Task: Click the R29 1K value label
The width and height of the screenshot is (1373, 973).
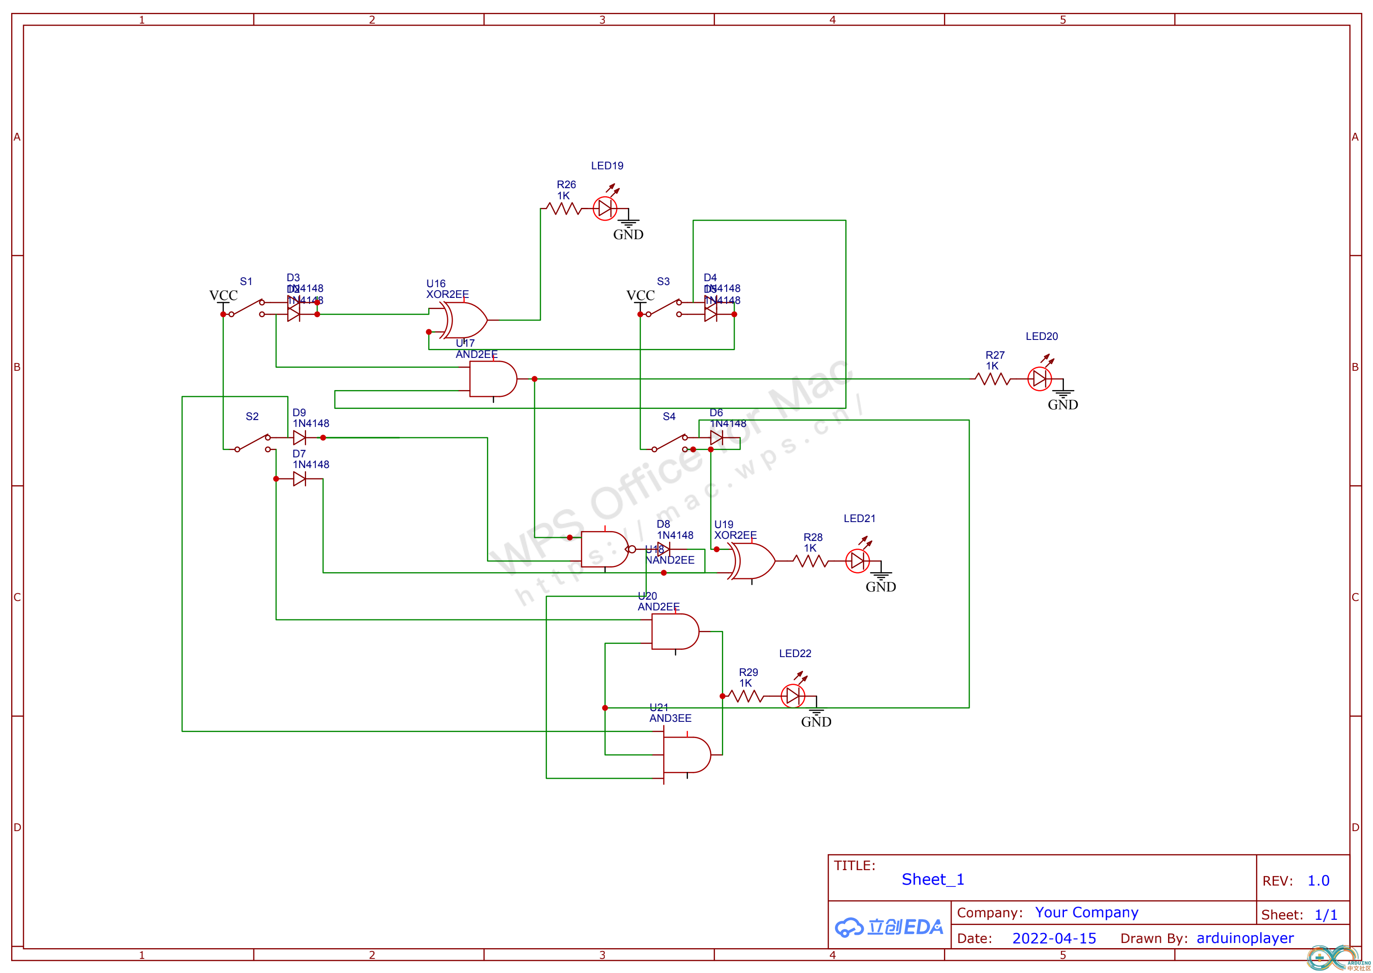Action: point(745,683)
